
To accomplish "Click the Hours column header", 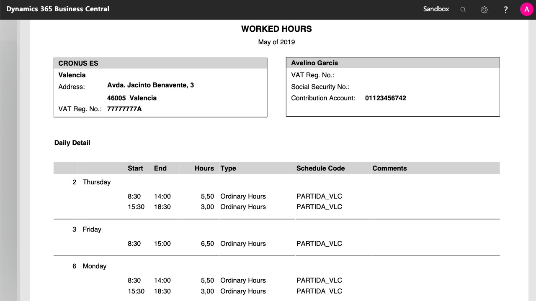I will pyautogui.click(x=204, y=168).
